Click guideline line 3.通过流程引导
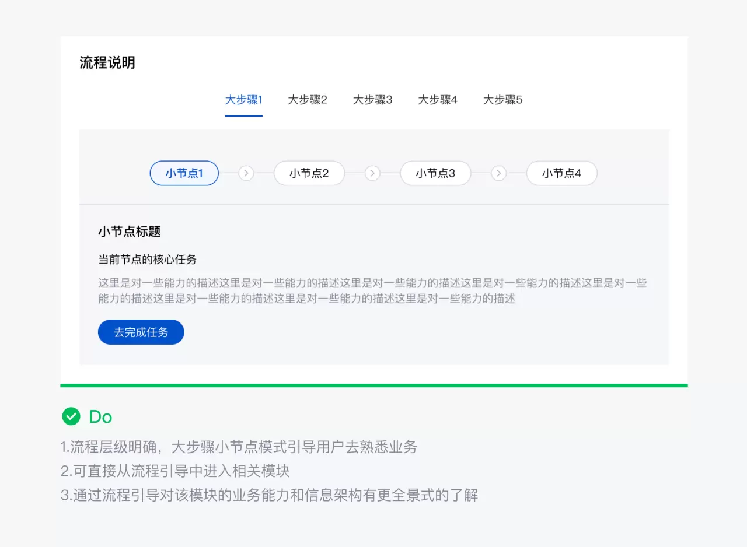This screenshot has height=547, width=747. pos(270,495)
